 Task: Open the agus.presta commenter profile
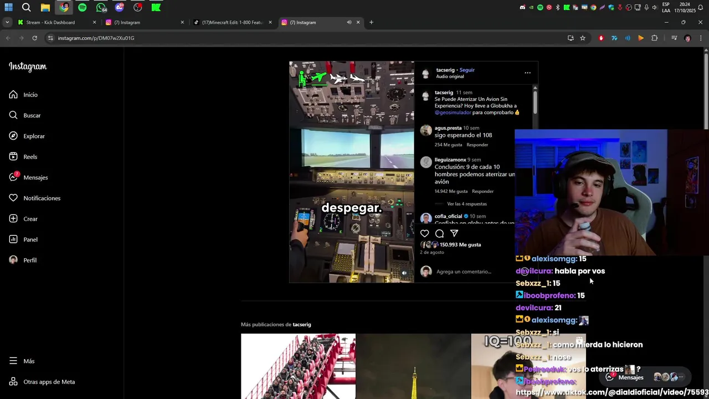448,128
